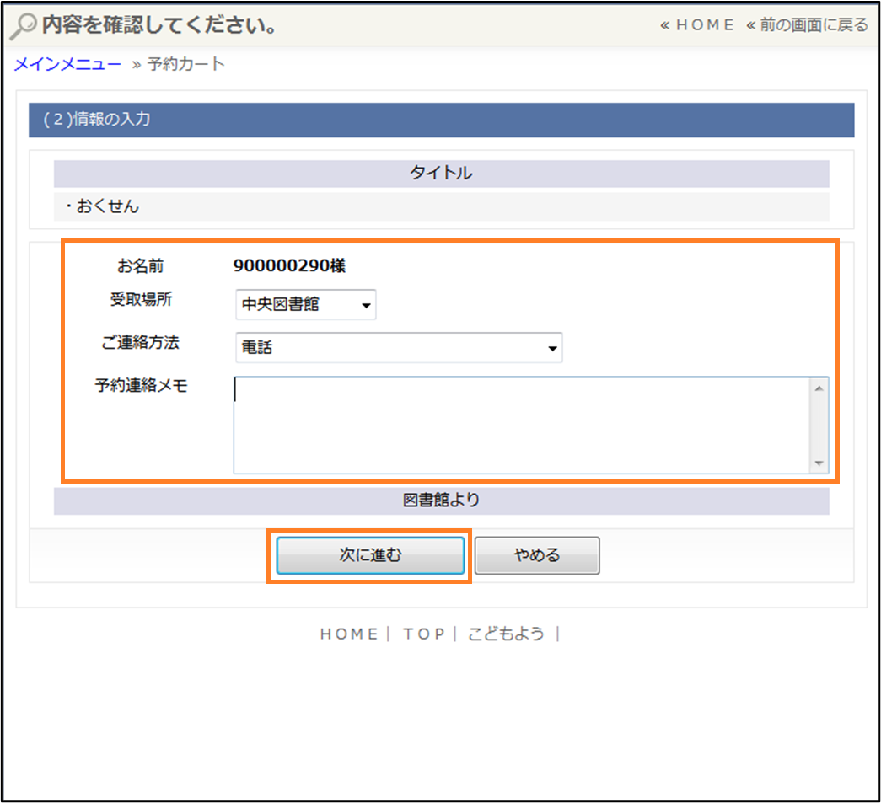Open ご連絡方法 dropdown showing 電話
Screen dimensions: 881x803
coord(399,348)
